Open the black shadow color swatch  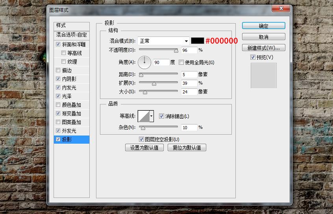pyautogui.click(x=198, y=41)
